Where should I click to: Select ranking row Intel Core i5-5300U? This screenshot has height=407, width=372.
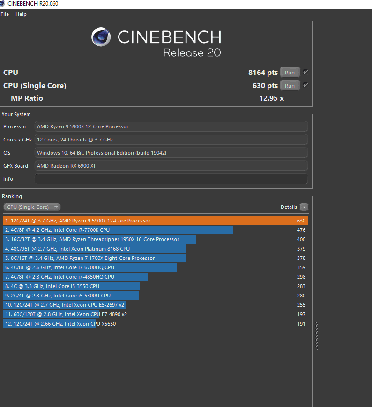[x=156, y=296]
